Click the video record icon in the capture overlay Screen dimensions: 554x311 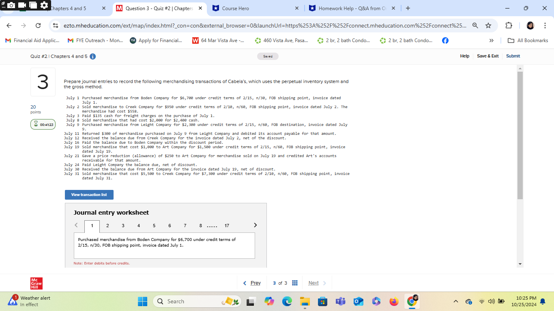22,5
